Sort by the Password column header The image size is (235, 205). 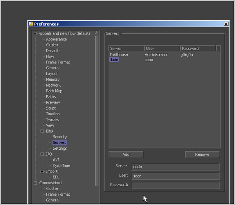point(198,49)
